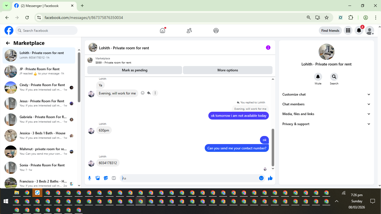Go back from Marketplace chats list
Image resolution: width=381 pixels, height=214 pixels.
(x=8, y=43)
